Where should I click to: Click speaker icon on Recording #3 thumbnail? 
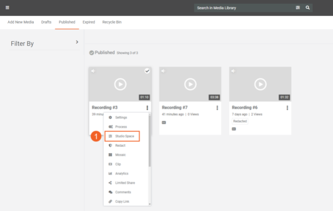click(93, 71)
